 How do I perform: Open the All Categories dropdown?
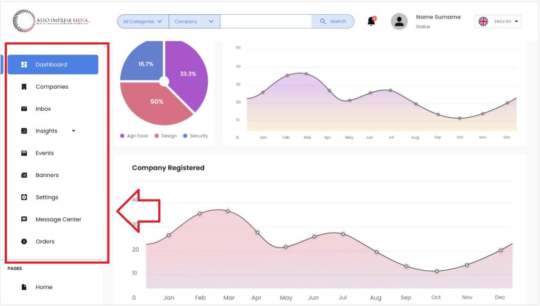(142, 22)
